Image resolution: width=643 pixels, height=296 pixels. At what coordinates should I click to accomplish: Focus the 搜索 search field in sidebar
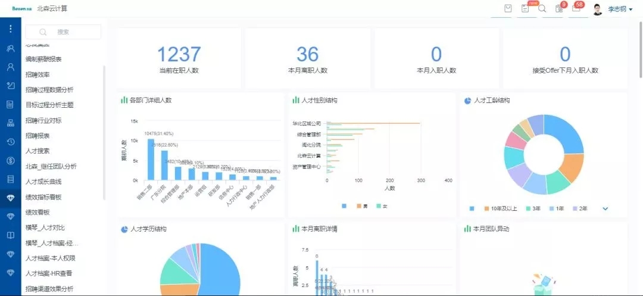click(63, 32)
